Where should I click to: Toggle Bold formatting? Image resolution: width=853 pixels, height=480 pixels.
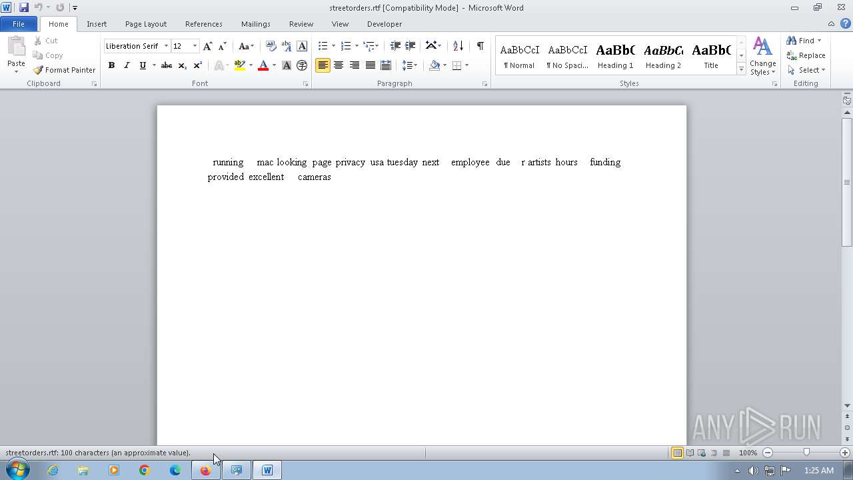click(111, 65)
